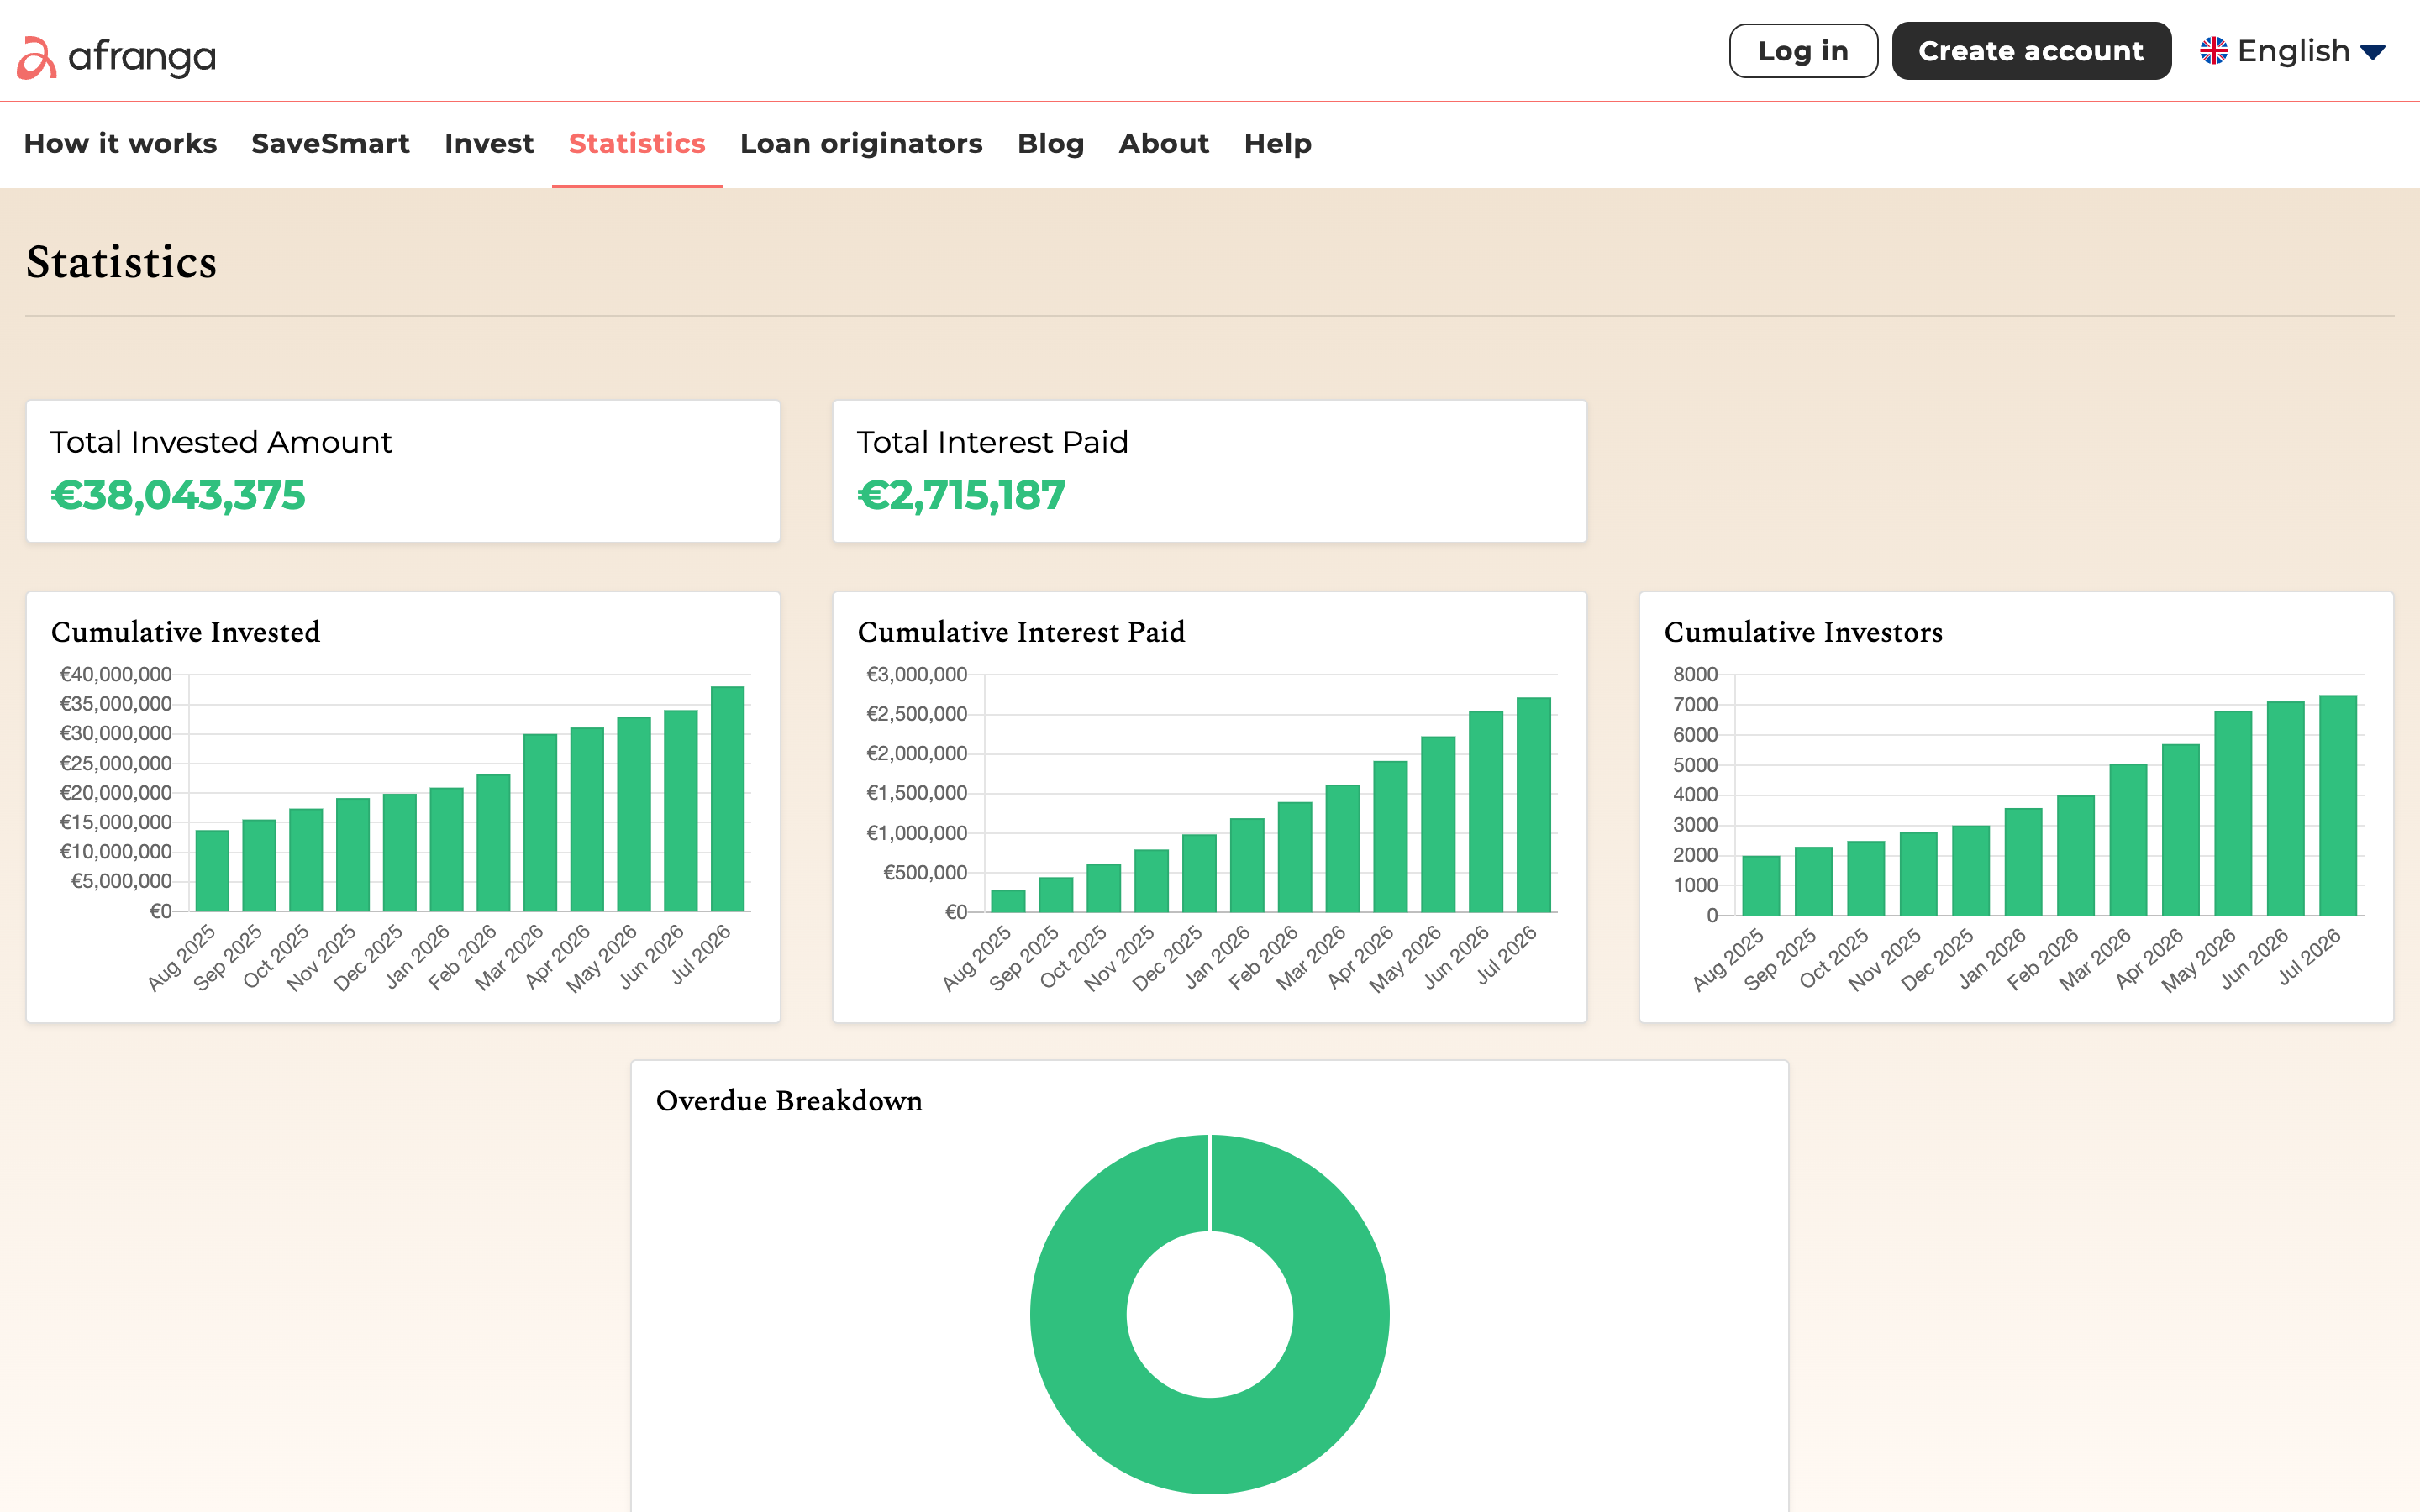The width and height of the screenshot is (2420, 1512).
Task: Go to the Invest page
Action: pos(489,144)
